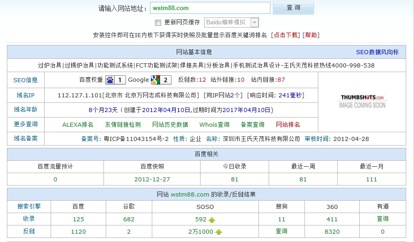This screenshot has width=414, height=242.
Task: Click the SEO信息 row label
Action: coord(25,80)
